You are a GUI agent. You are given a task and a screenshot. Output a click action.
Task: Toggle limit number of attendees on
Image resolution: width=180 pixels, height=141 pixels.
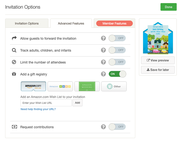point(117,62)
